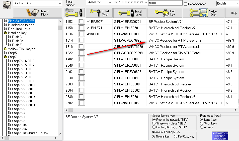Click tree panel horizontal scroll right arrow
This screenshot has height=141, width=239.
click(x=56, y=138)
